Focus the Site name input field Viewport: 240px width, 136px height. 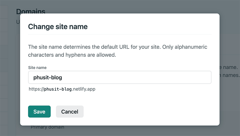click(x=120, y=77)
